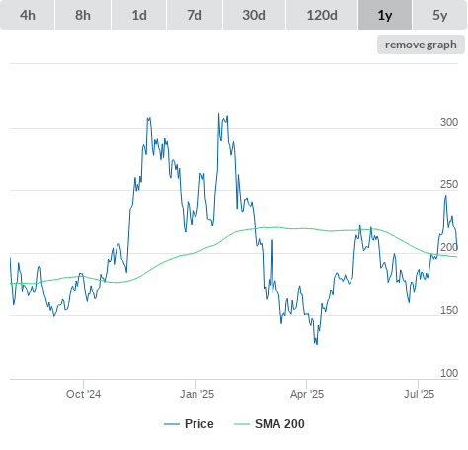Show the 30d price range
The height and width of the screenshot is (450, 468).
point(254,15)
